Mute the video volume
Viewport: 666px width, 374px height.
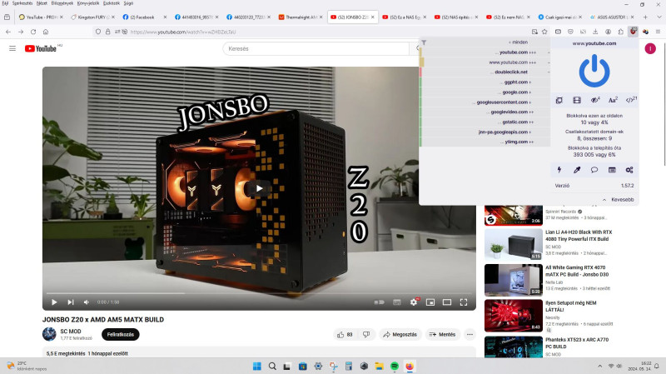pos(87,302)
